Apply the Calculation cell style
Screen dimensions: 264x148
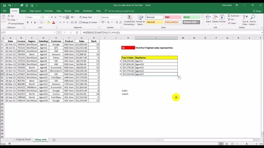point(173,22)
